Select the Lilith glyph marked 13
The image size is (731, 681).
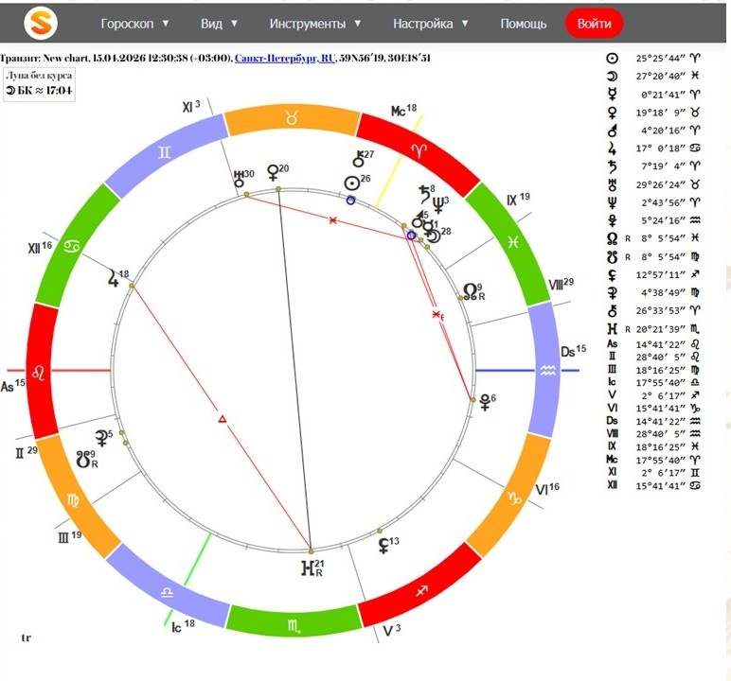pos(383,546)
